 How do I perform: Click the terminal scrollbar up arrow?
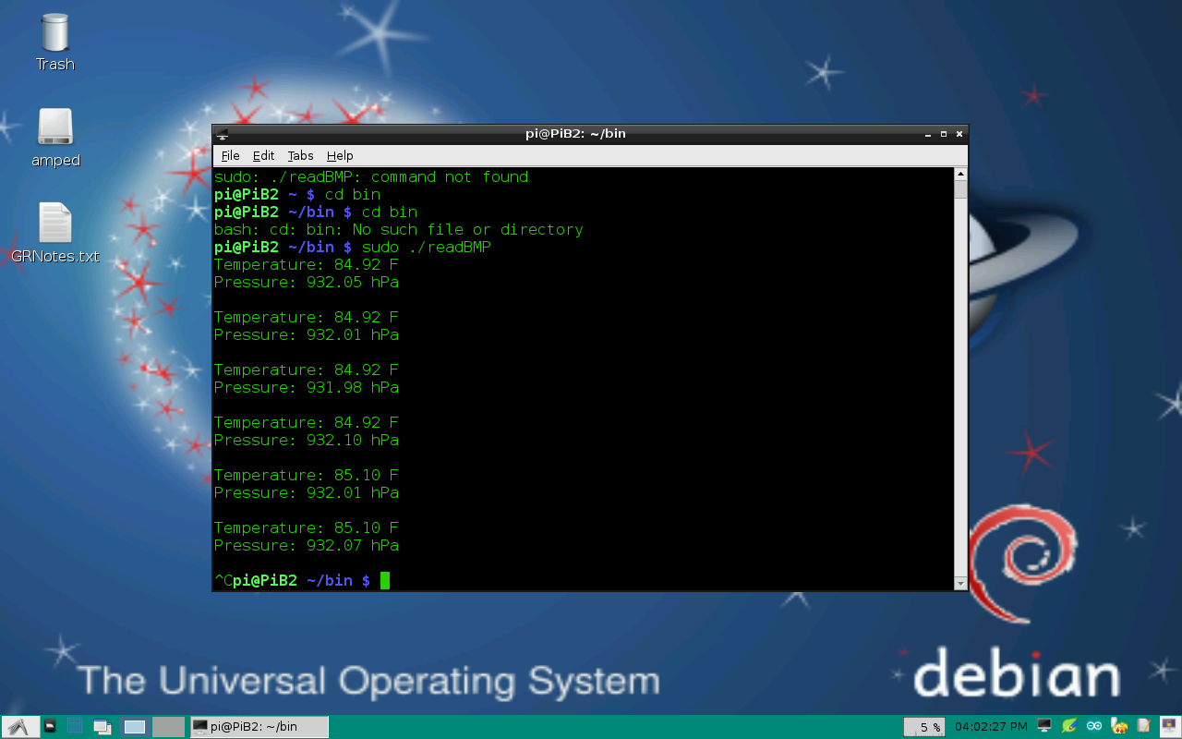960,174
